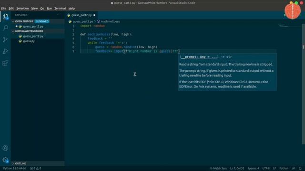Click the Ln 7, Col 53 indicator
This screenshot has width=305, height=171.
[237, 168]
